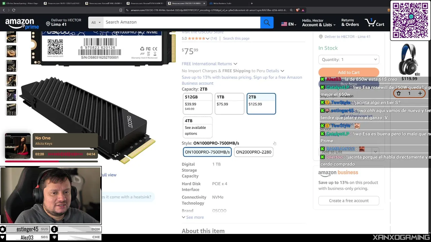Select the third product thumbnail in the gallery
This screenshot has height=242, width=431.
tap(11, 66)
